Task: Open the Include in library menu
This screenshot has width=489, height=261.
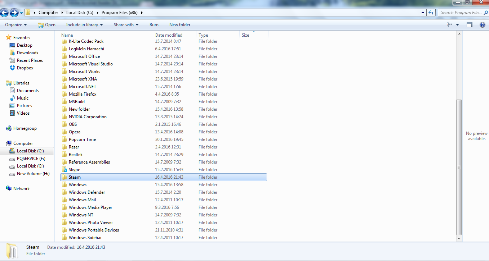Action: click(84, 25)
